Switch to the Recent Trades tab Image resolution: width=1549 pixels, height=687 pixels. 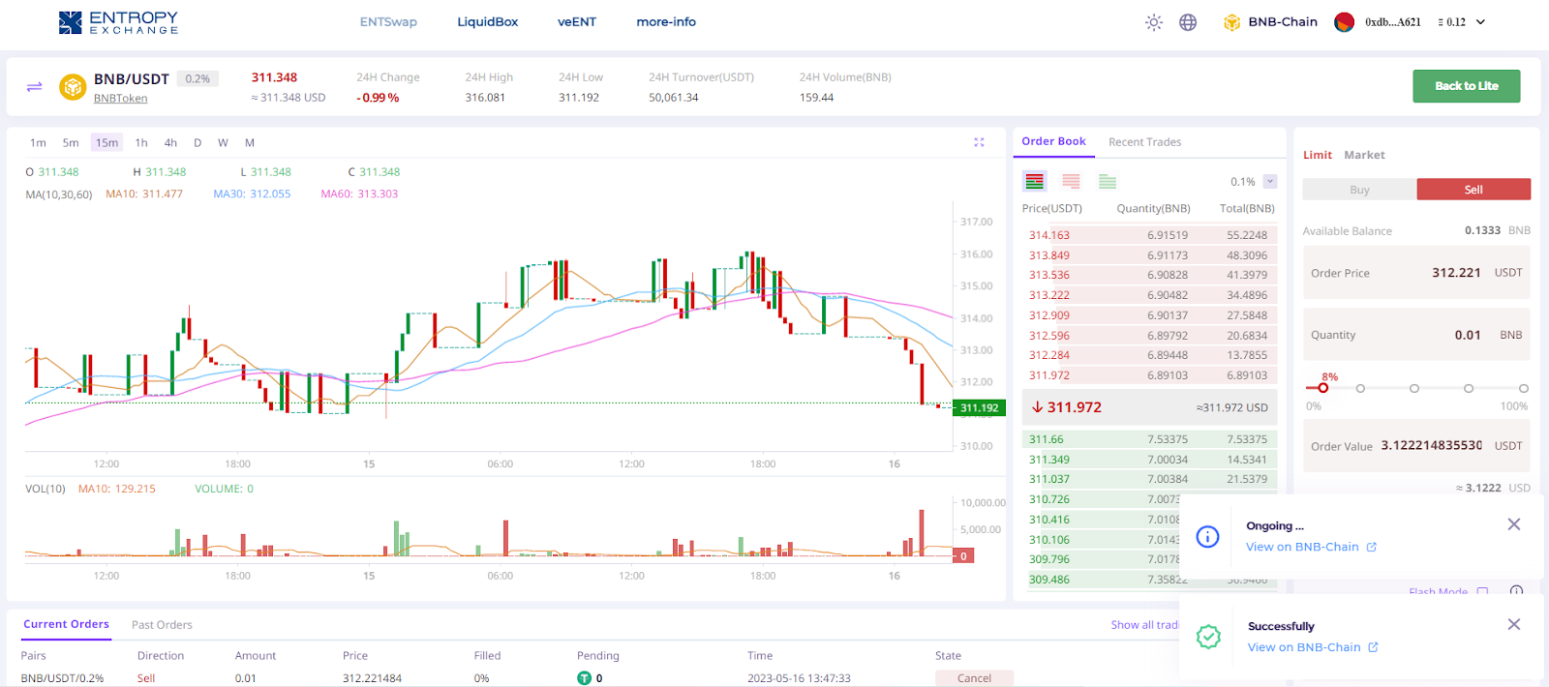(x=1144, y=142)
